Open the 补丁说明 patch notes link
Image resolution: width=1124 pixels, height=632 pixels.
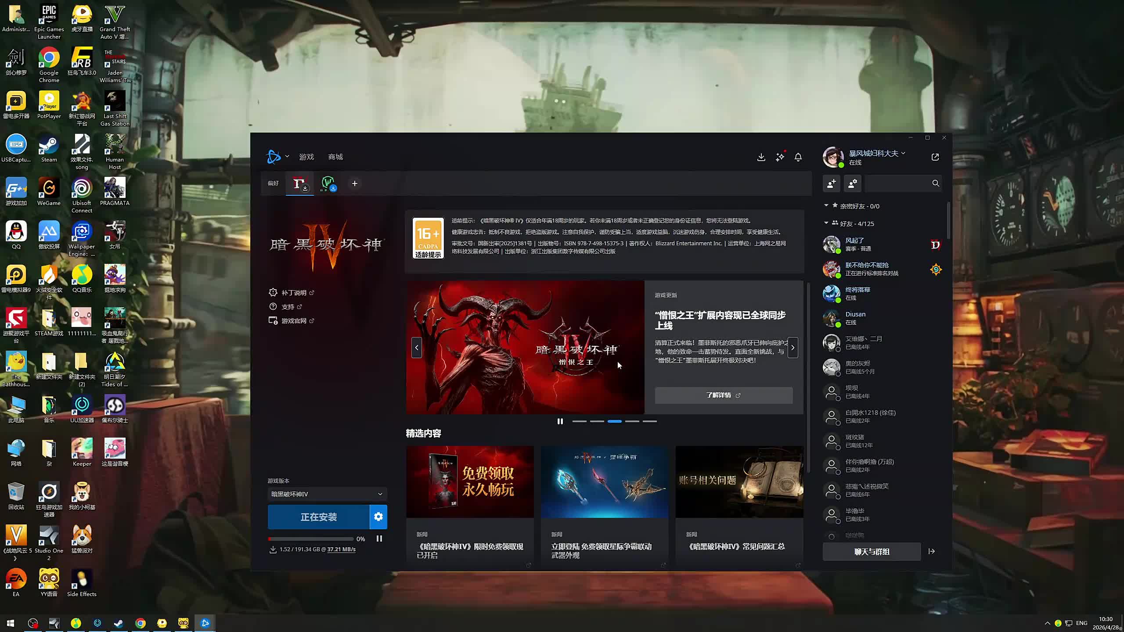tap(294, 293)
